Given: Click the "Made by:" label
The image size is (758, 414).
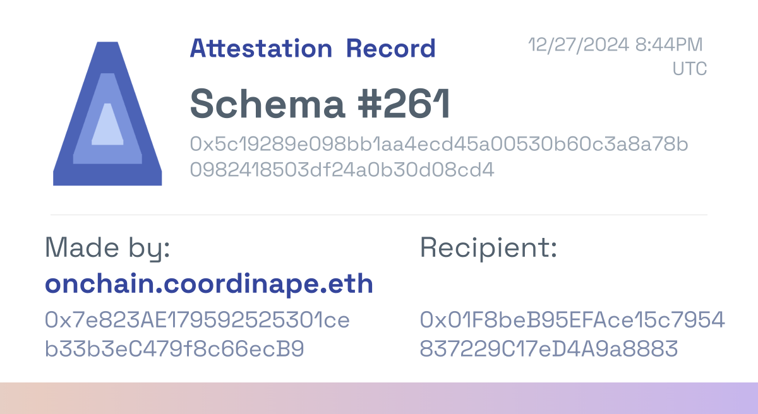Looking at the screenshot, I should [x=107, y=248].
